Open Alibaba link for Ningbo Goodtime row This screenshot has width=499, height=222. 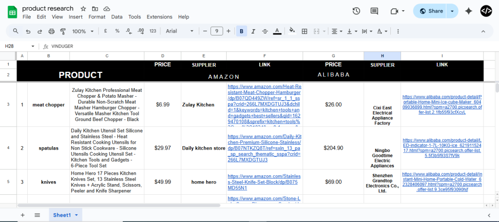(x=442, y=148)
